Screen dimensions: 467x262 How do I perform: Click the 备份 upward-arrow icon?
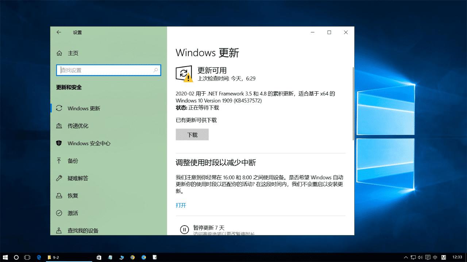[x=59, y=160]
